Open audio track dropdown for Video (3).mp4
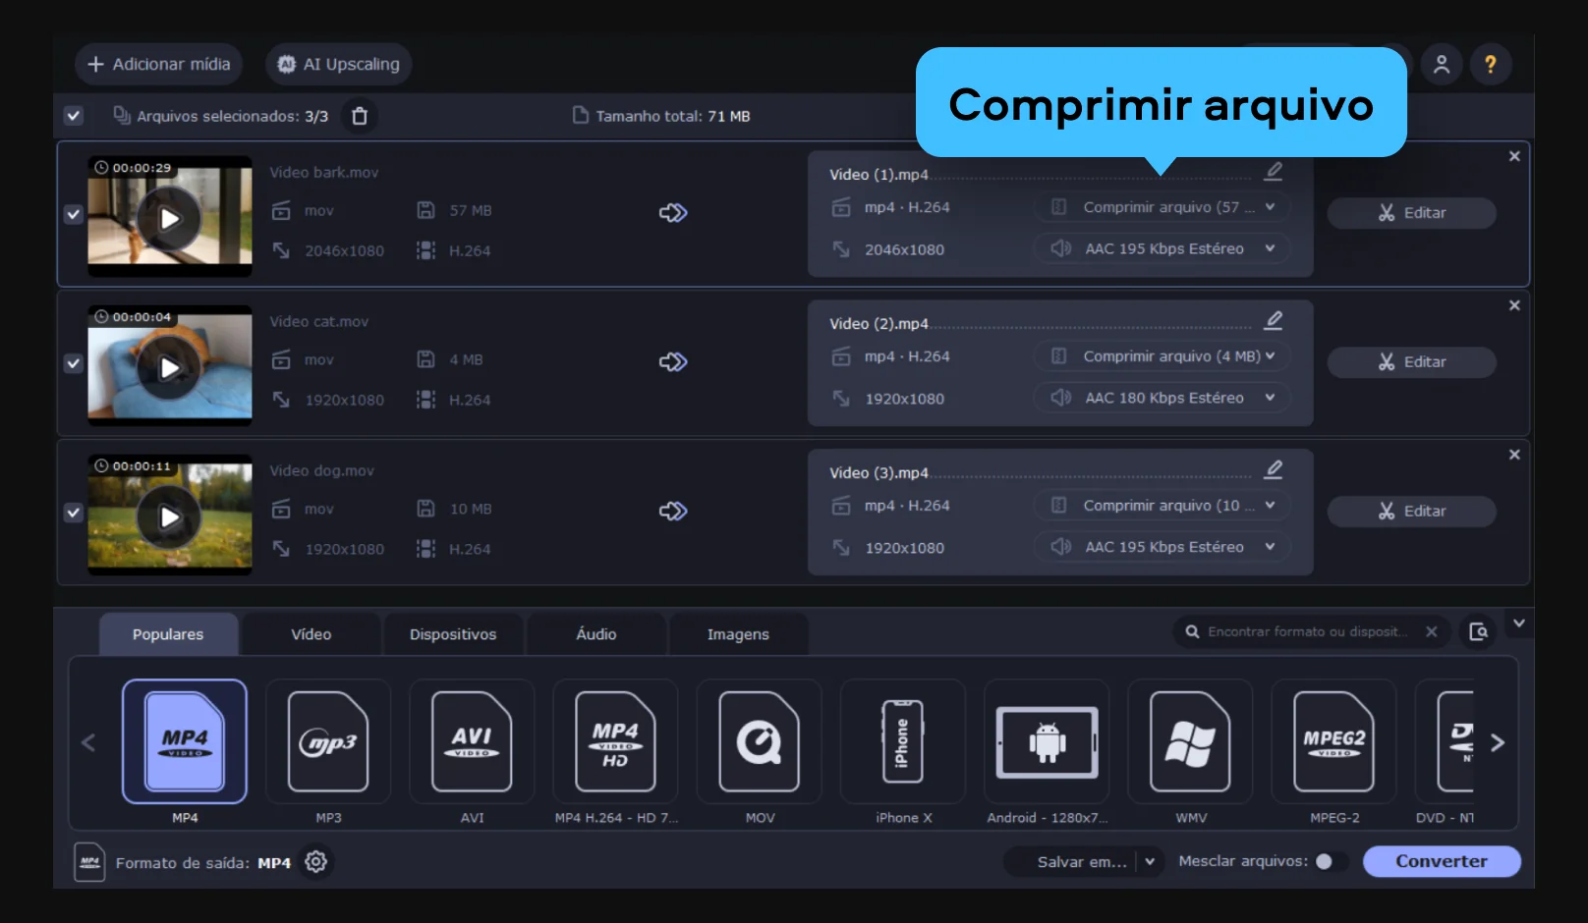The height and width of the screenshot is (923, 1588). tap(1162, 547)
